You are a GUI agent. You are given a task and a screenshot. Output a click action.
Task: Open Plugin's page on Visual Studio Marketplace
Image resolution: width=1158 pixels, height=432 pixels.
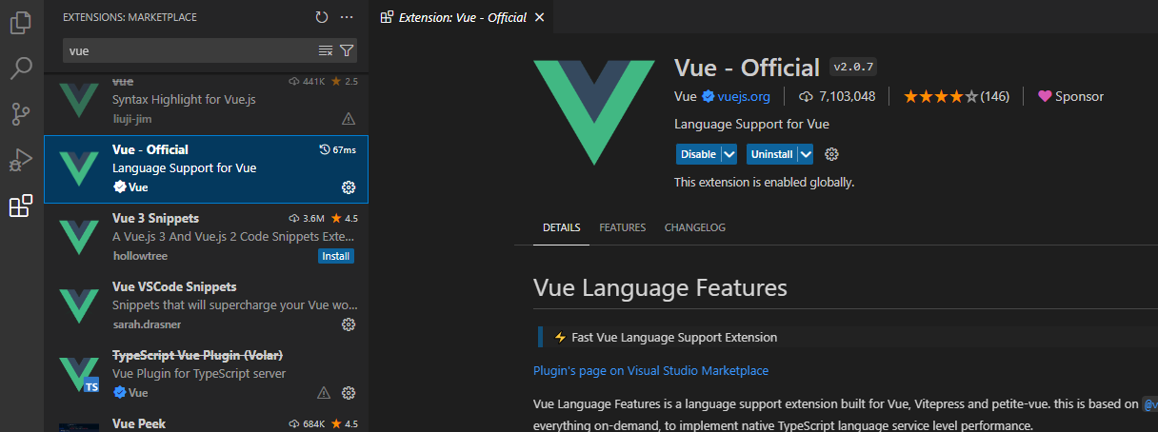(x=651, y=370)
